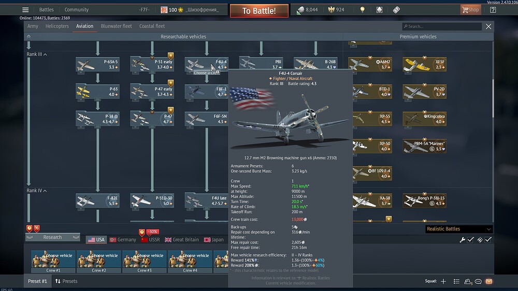Toggle the auto-repair wrench checkbox
Screen dimensions: 518x291
pos(470,239)
